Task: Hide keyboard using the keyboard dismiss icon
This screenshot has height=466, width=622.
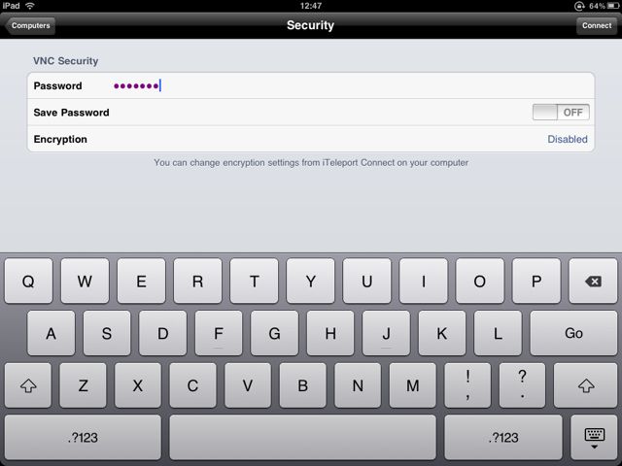Action: click(x=594, y=438)
